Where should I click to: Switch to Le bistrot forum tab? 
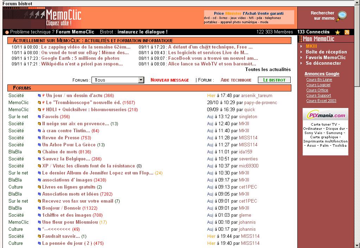click(x=274, y=80)
